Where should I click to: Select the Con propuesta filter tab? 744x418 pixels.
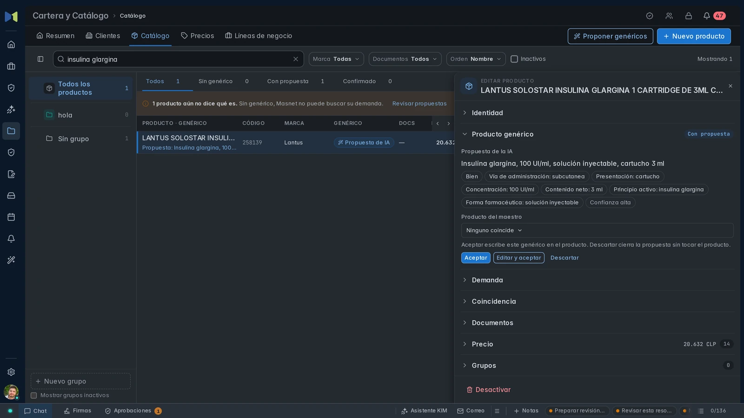(295, 81)
